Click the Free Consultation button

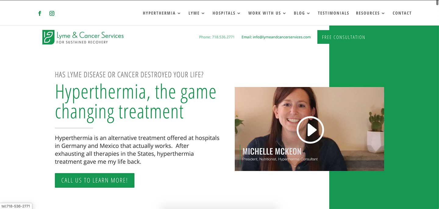[x=343, y=37]
